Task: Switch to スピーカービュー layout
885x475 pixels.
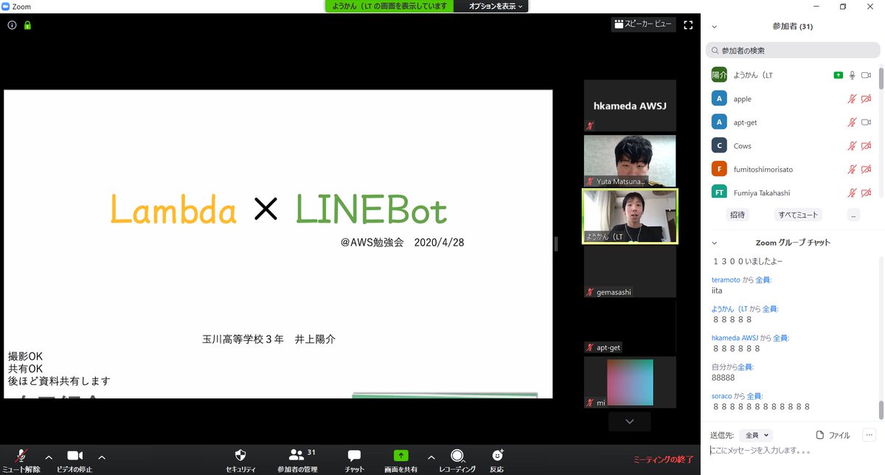Action: coord(642,24)
